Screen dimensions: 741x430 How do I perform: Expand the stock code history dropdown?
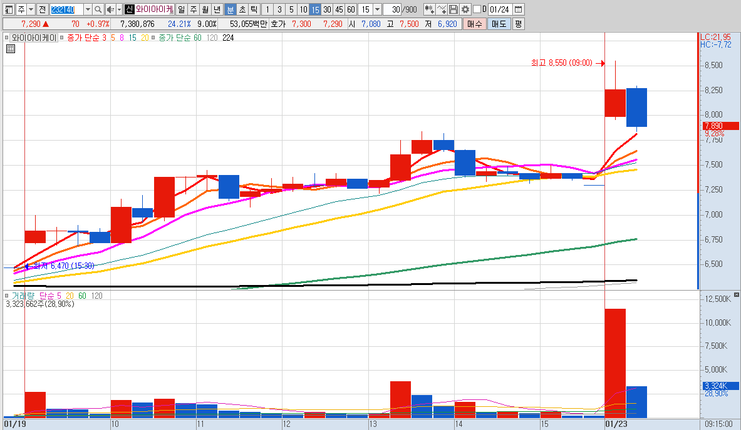[x=88, y=9]
